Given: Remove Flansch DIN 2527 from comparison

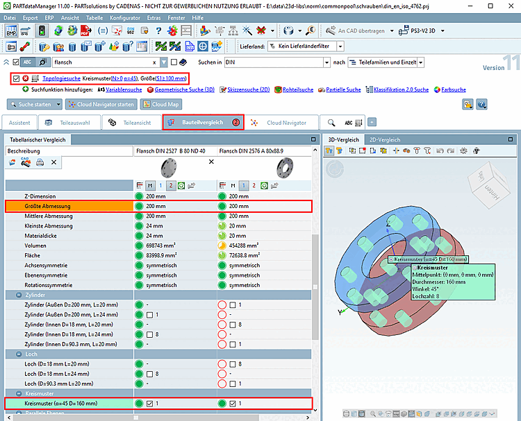Looking at the screenshot, I should click(211, 162).
